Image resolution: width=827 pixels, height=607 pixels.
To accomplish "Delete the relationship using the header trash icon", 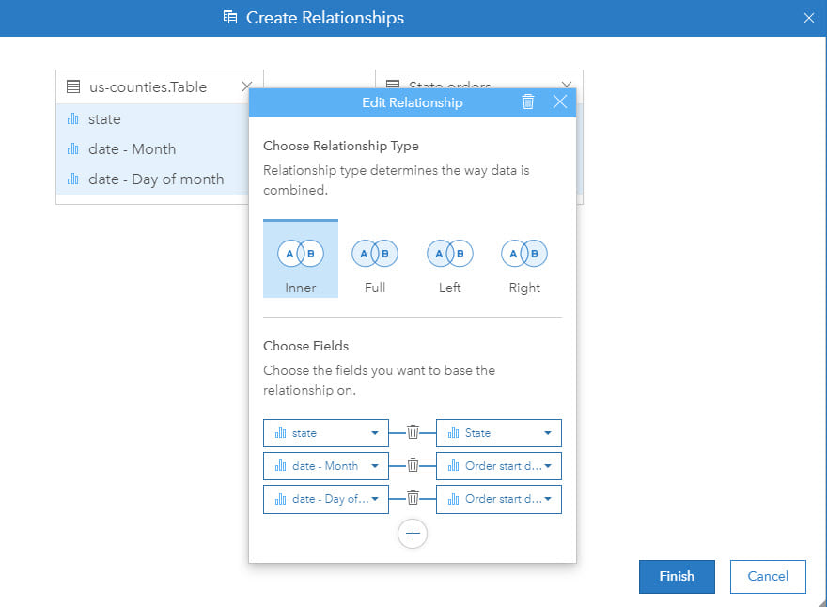I will (x=528, y=102).
